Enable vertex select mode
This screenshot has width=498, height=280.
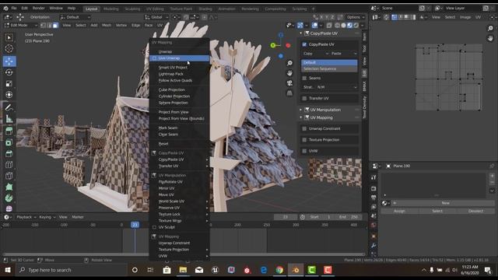(44, 25)
